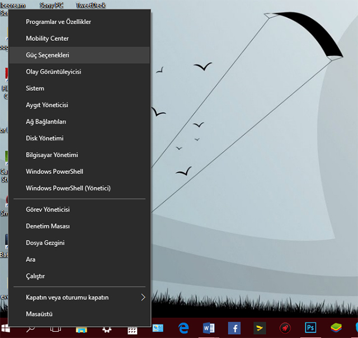358x338 pixels.
Task: Open Kapatın veya oturumu kapatın submenu
Action: pos(79,297)
